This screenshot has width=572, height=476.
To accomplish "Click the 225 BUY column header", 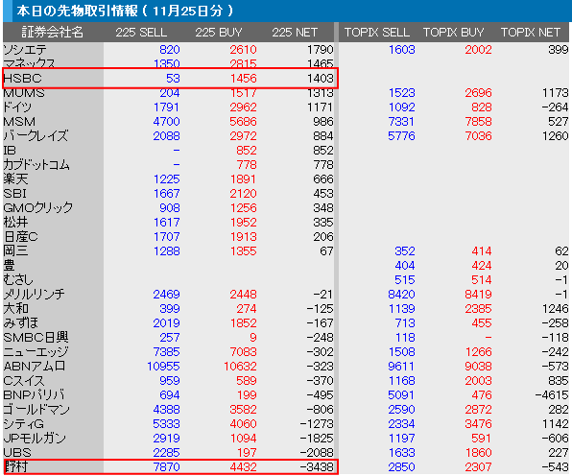I will pos(219,33).
